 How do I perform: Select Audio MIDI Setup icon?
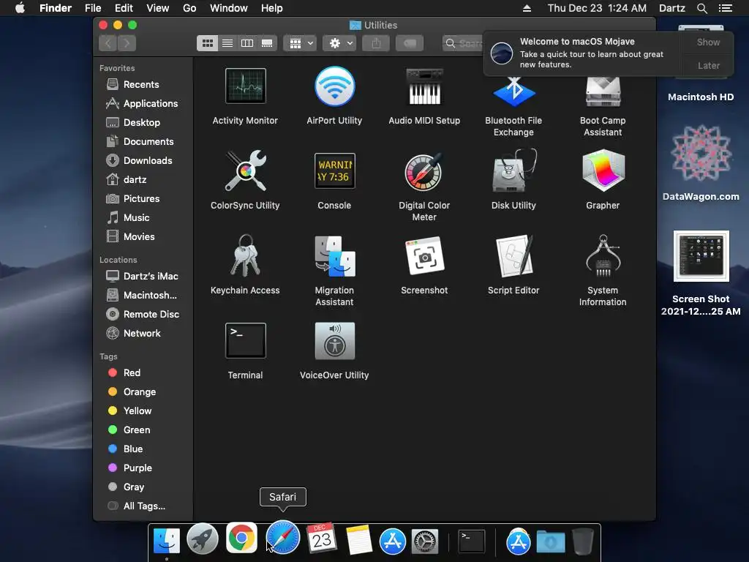click(424, 86)
